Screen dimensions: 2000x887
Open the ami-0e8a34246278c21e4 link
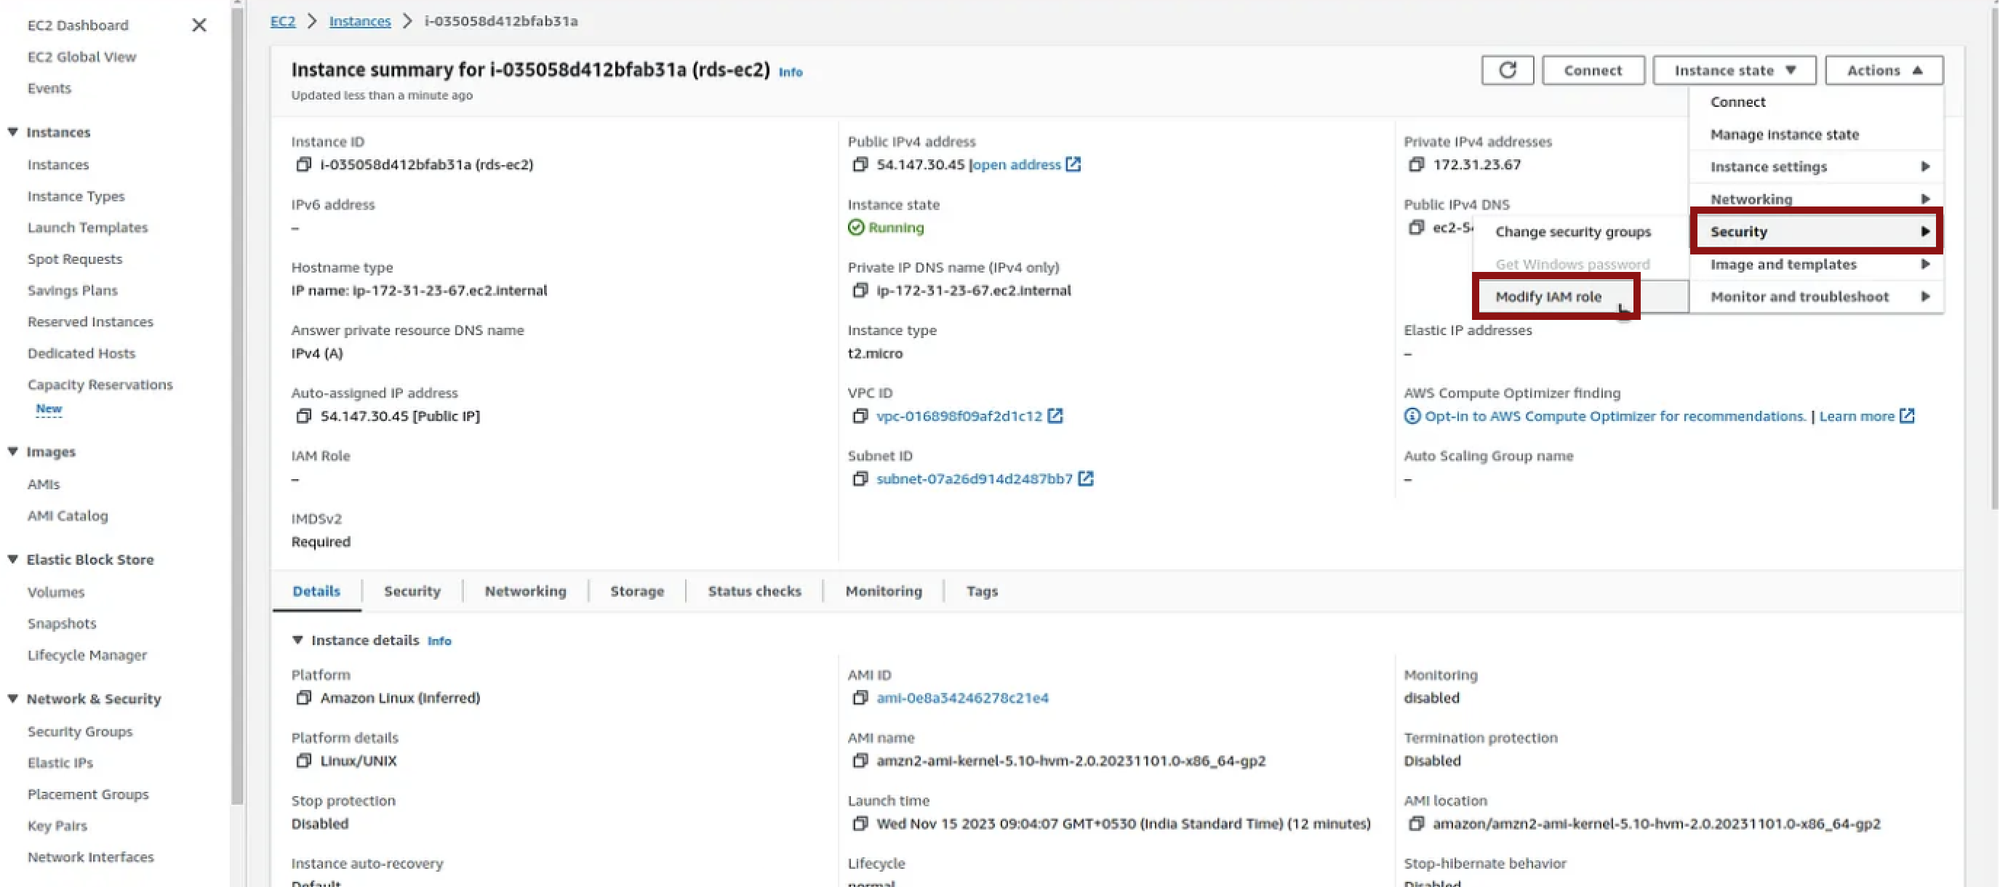click(x=962, y=698)
